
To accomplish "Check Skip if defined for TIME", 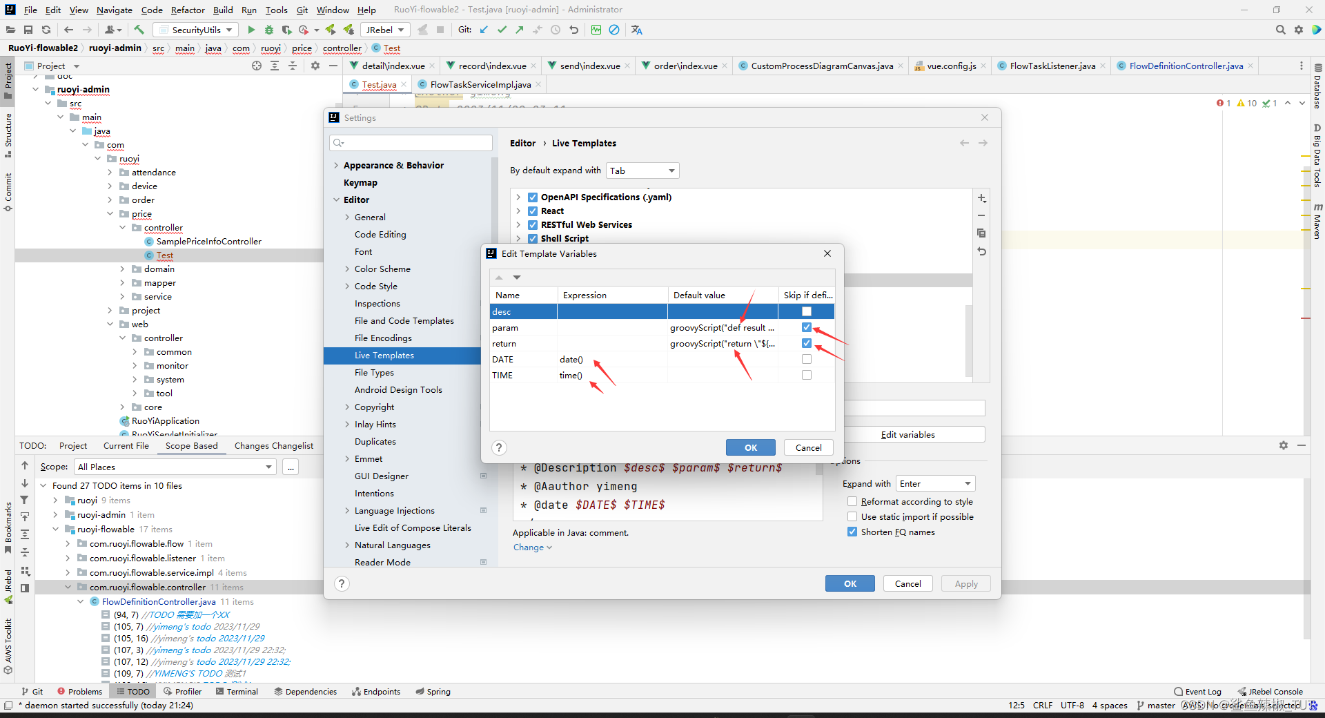I will [806, 375].
